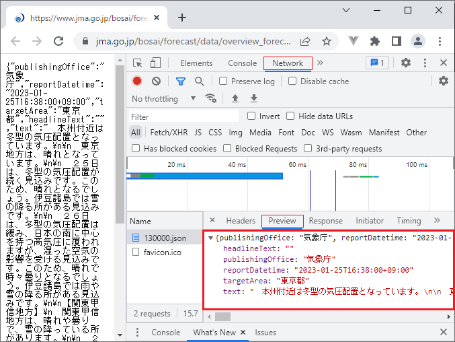Viewport: 455px width, 342px height.
Task: Reload the page
Action: click(x=58, y=41)
